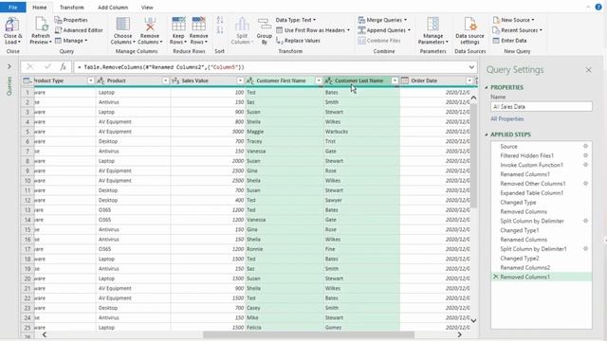Open the File tab
The height and width of the screenshot is (341, 607).
(12, 8)
